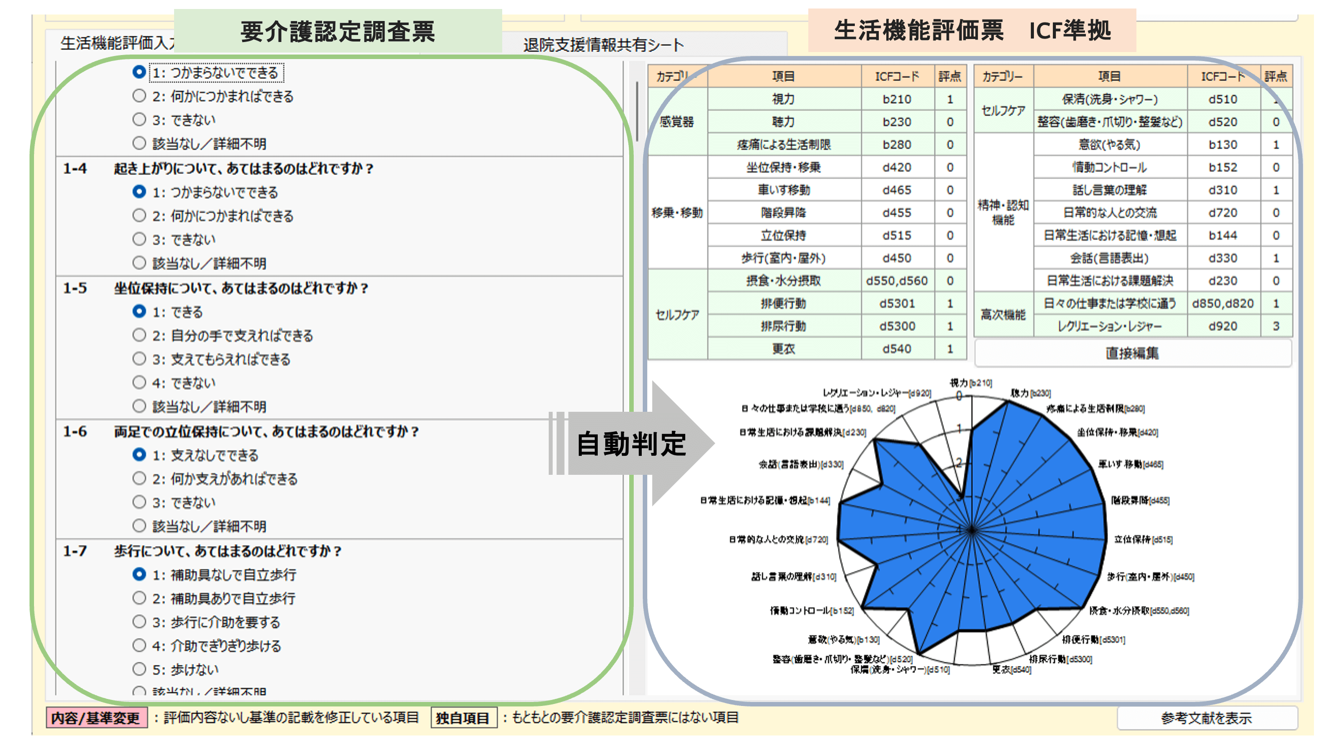Choose '3: 歩行に介助を要する' option
Viewport: 1341px width, 752px height.
139,622
